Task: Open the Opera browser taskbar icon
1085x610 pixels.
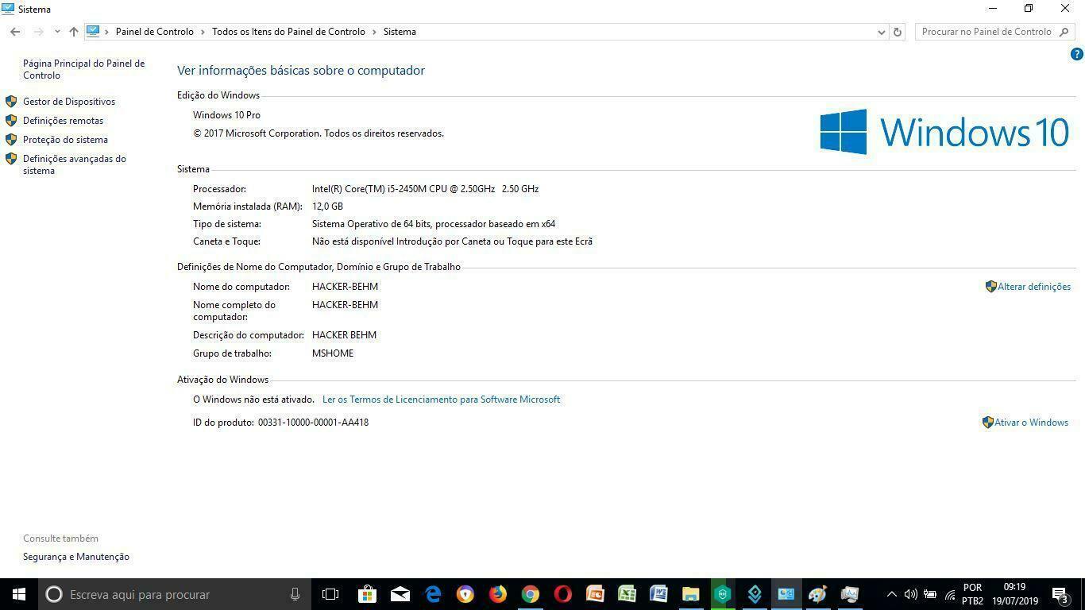Action: pyautogui.click(x=562, y=594)
